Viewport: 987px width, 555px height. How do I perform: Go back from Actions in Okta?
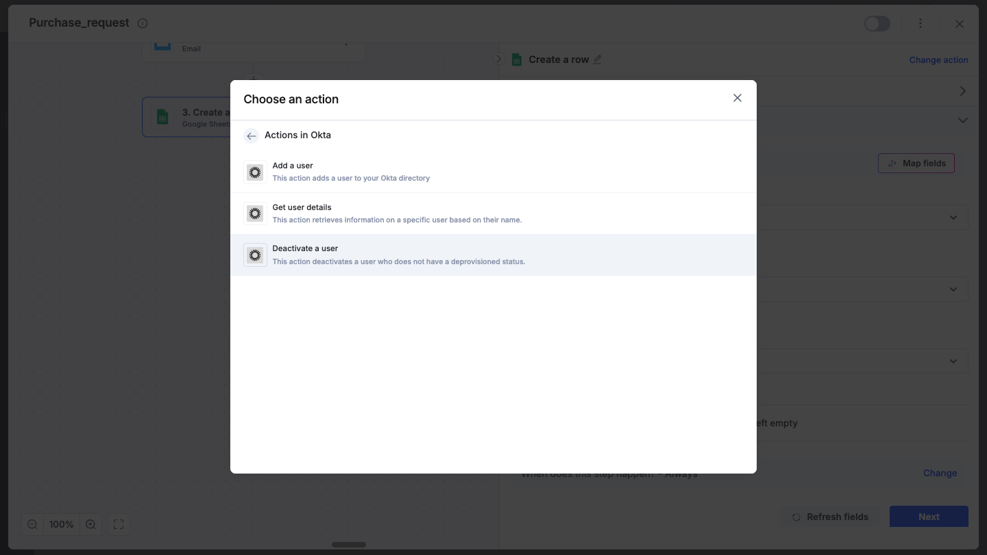(x=251, y=135)
